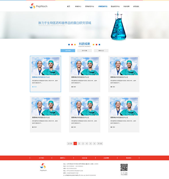Click the QR code in the footer

[124, 167]
